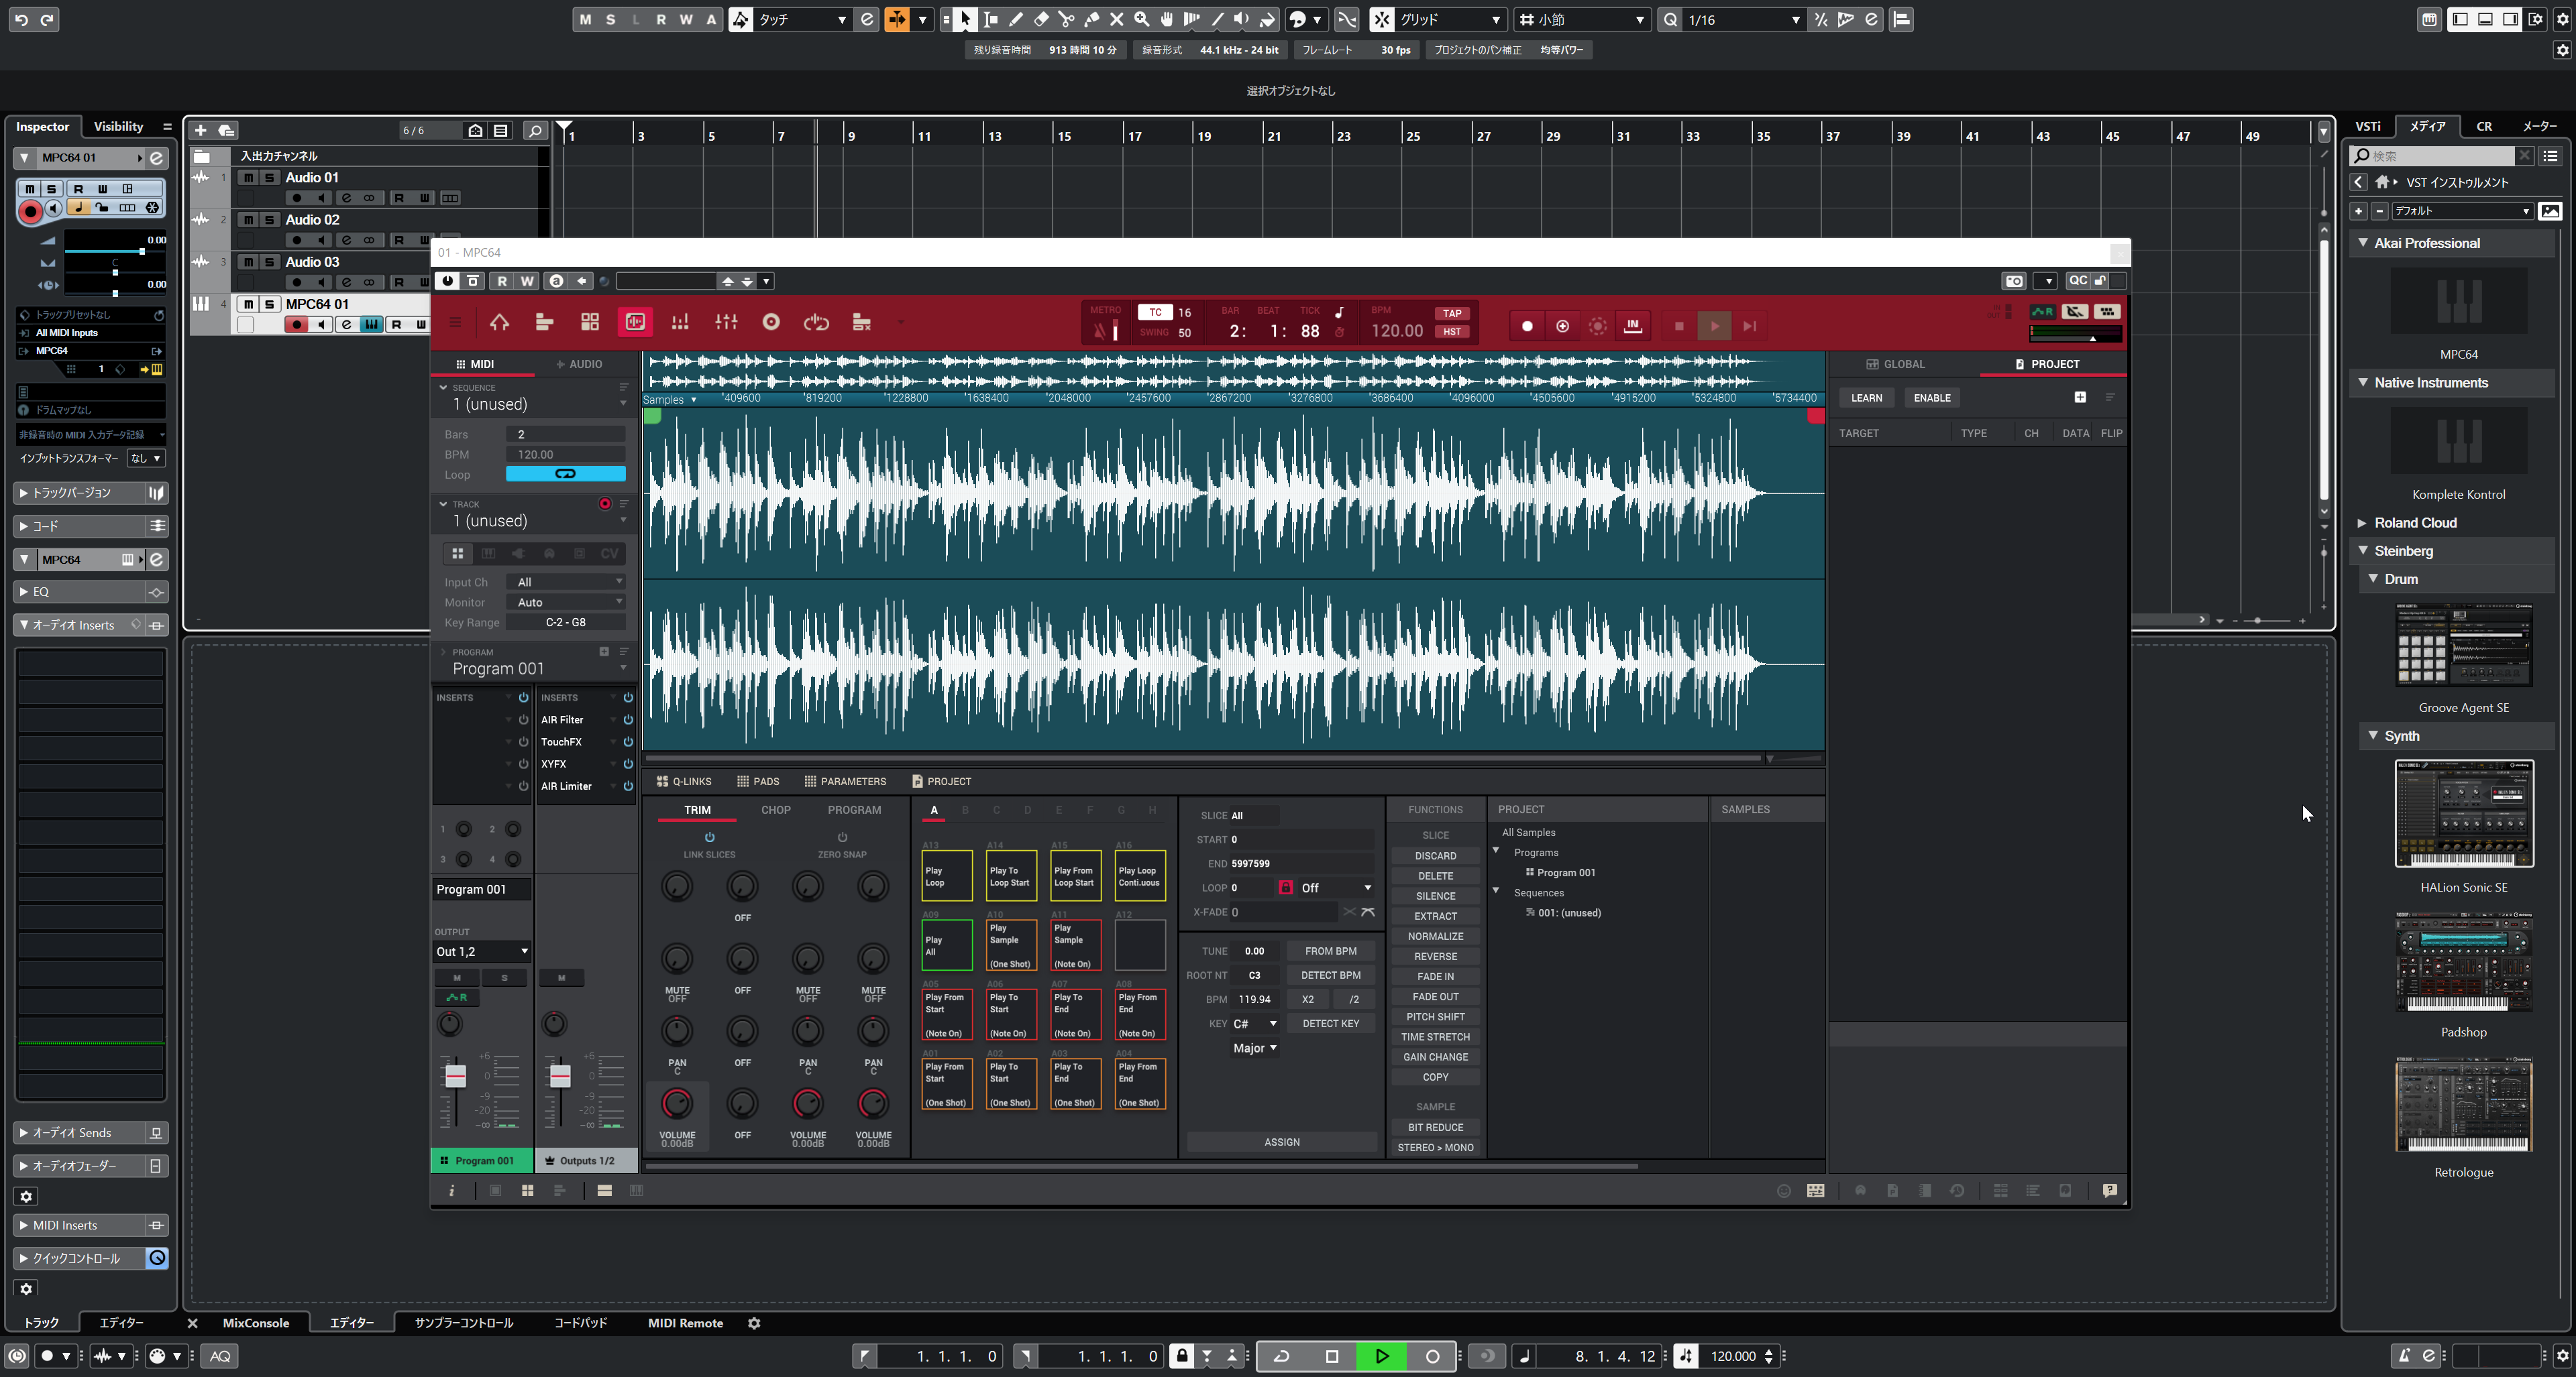
Task: Open the MixConsole lower zone tab
Action: 255,1322
